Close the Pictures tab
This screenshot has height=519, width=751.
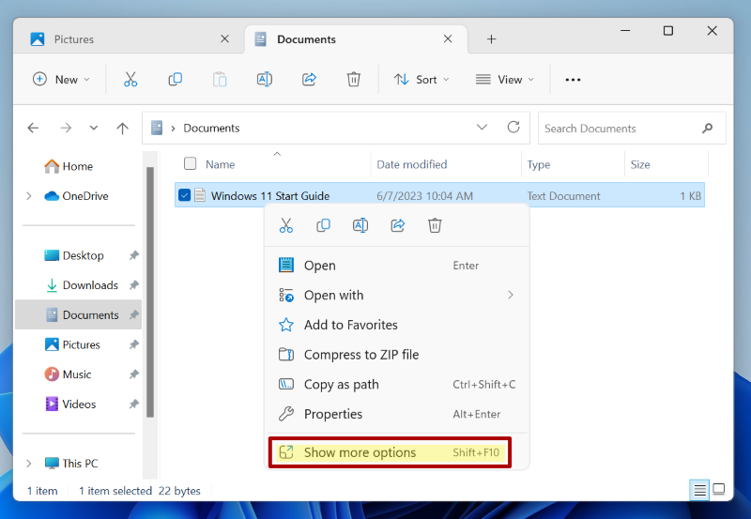[x=224, y=38]
